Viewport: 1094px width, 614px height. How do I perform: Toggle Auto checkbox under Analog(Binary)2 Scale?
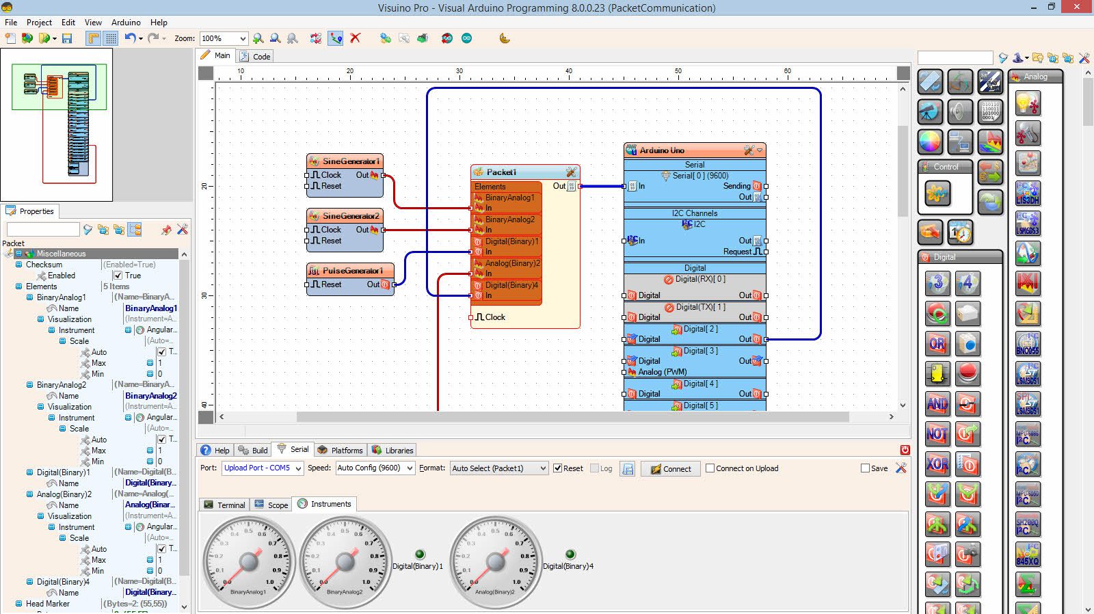point(162,549)
